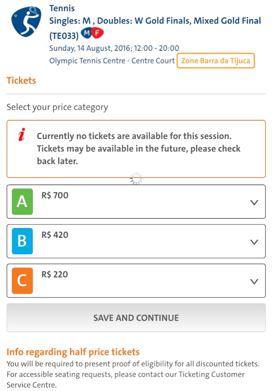Select the green category A badge
The height and width of the screenshot is (391, 272).
click(23, 202)
